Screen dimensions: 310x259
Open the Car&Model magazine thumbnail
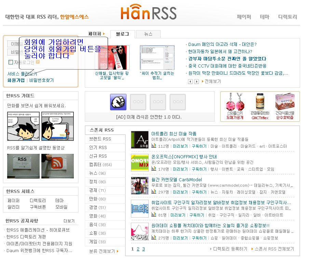tap(140, 186)
